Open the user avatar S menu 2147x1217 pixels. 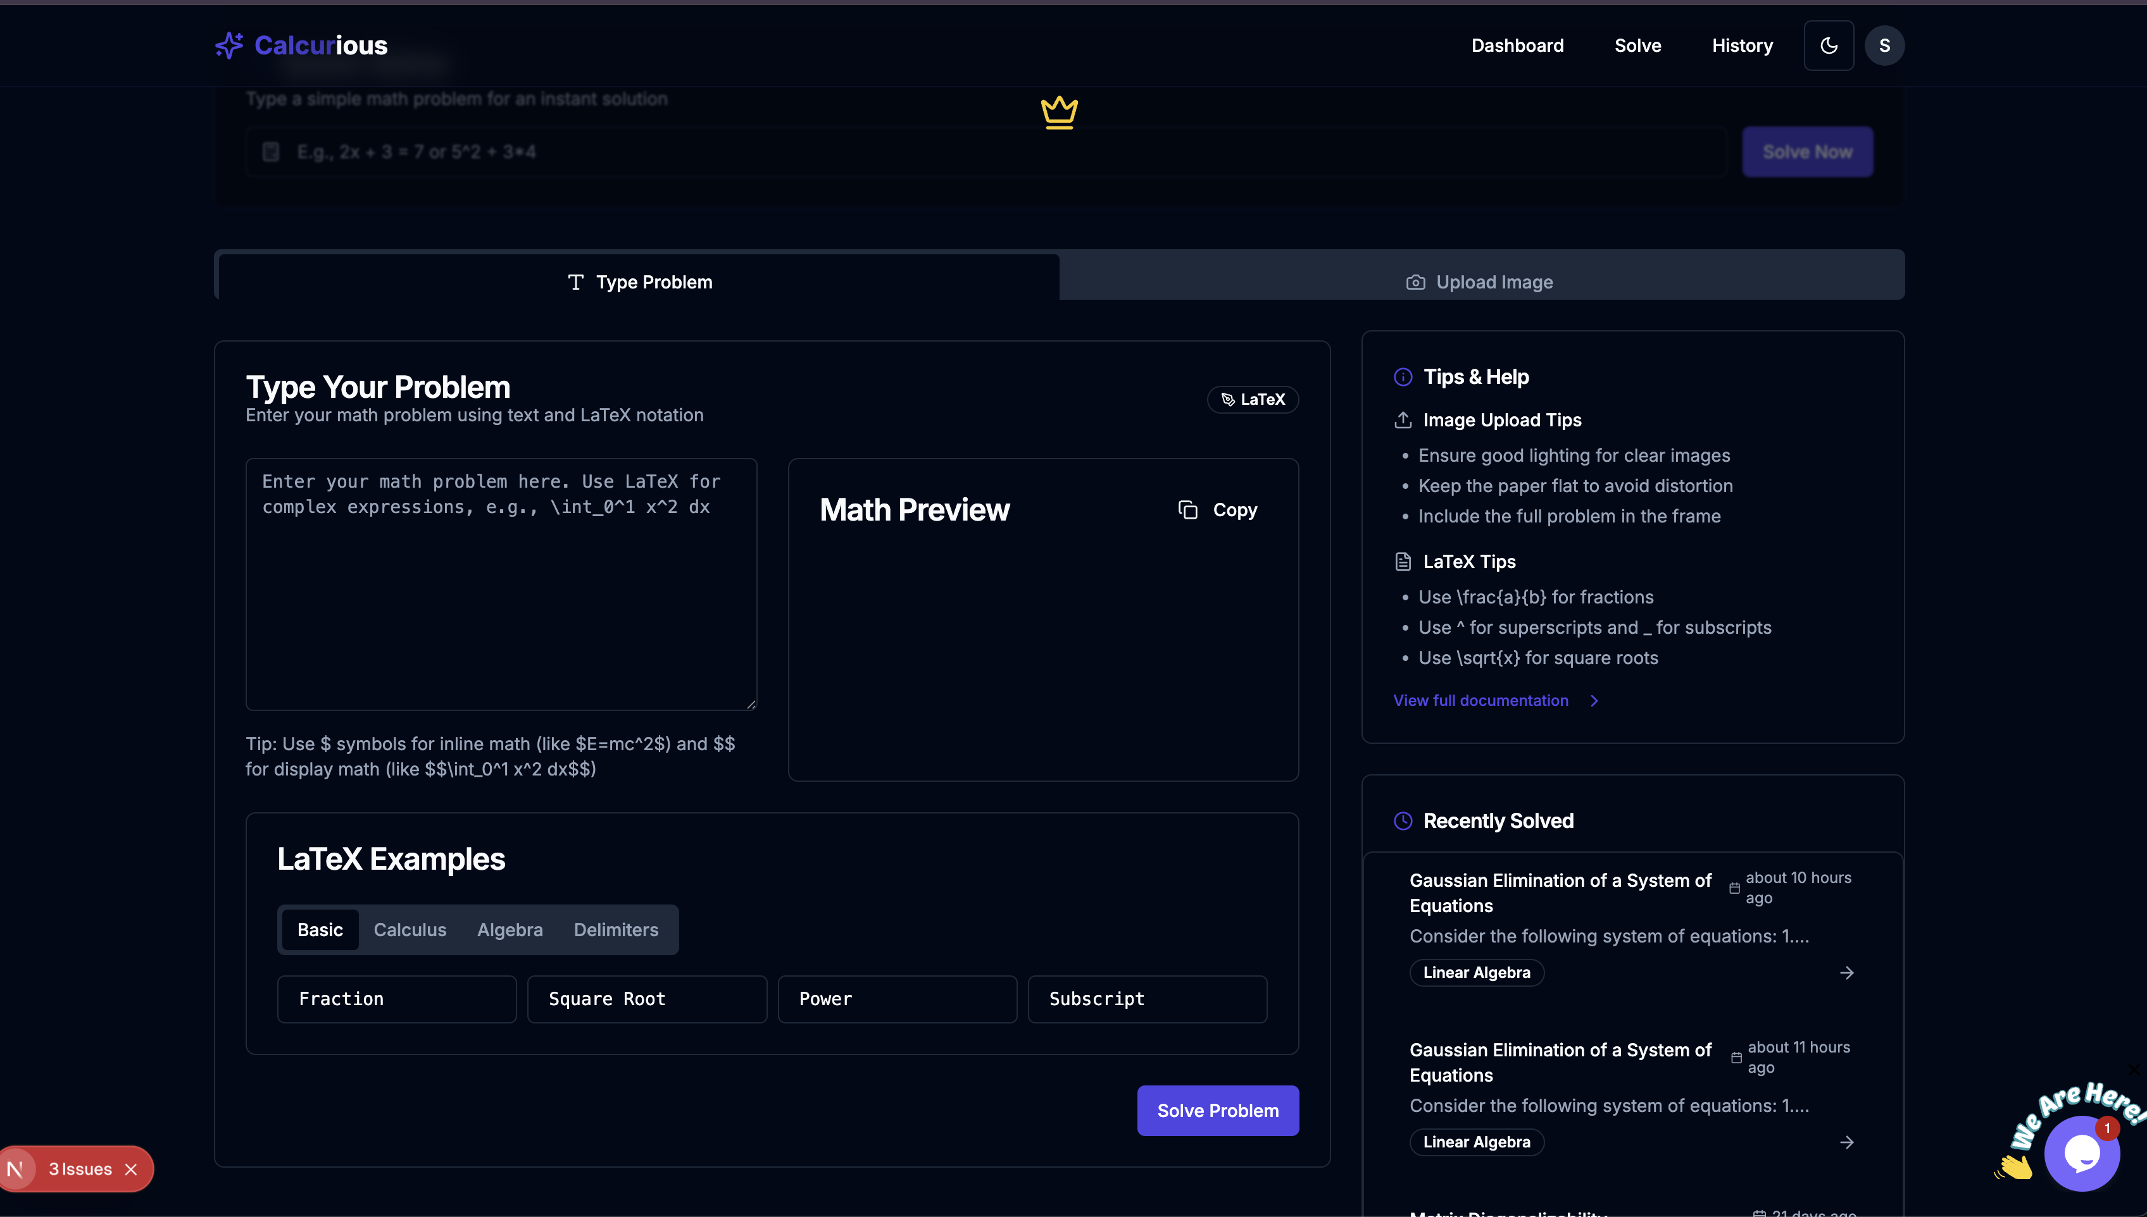point(1884,45)
